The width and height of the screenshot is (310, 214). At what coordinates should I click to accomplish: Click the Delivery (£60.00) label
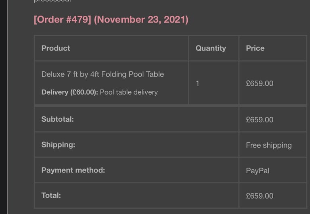(70, 92)
